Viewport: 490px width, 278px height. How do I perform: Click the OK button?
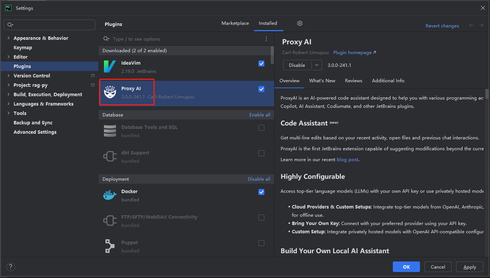tap(406, 267)
